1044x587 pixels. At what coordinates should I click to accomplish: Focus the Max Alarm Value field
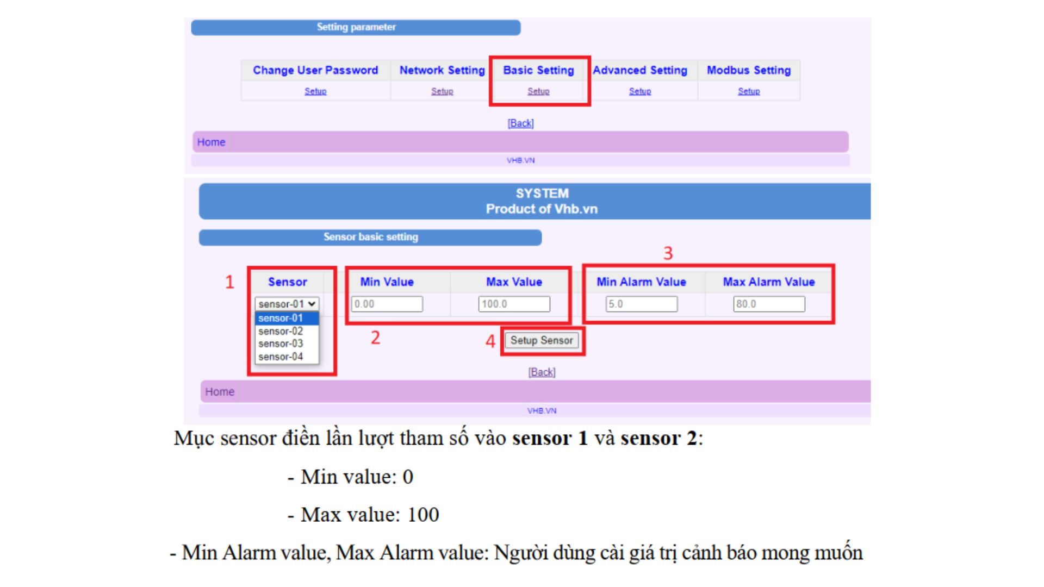pos(769,304)
